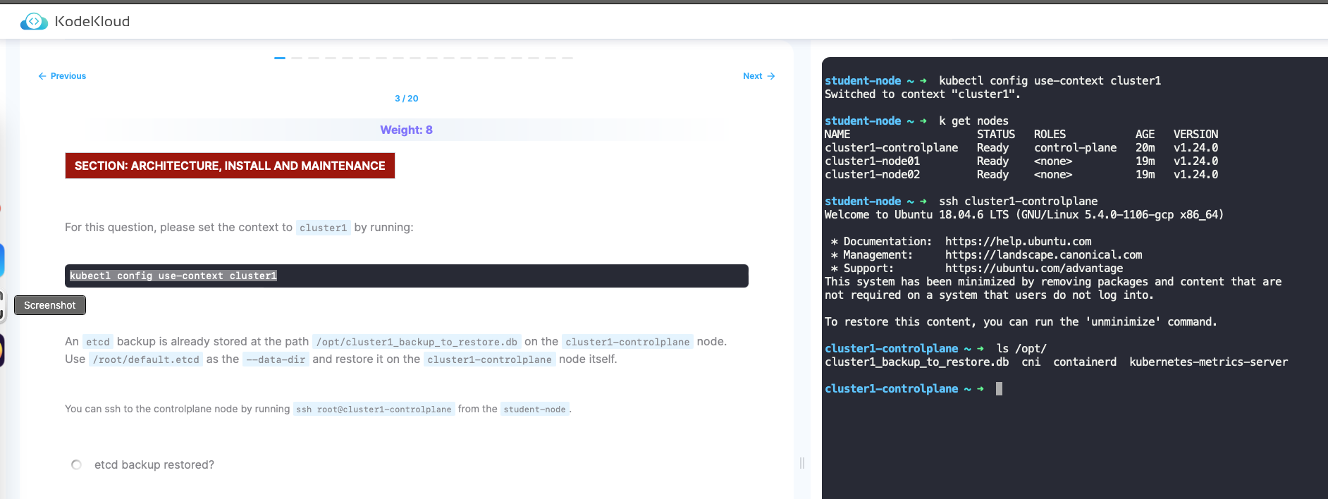The height and width of the screenshot is (499, 1328).
Task: Click the kubectl config use-context command block
Action: tap(406, 276)
